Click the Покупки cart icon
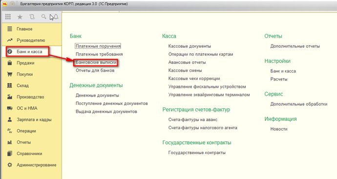 click(x=10, y=74)
